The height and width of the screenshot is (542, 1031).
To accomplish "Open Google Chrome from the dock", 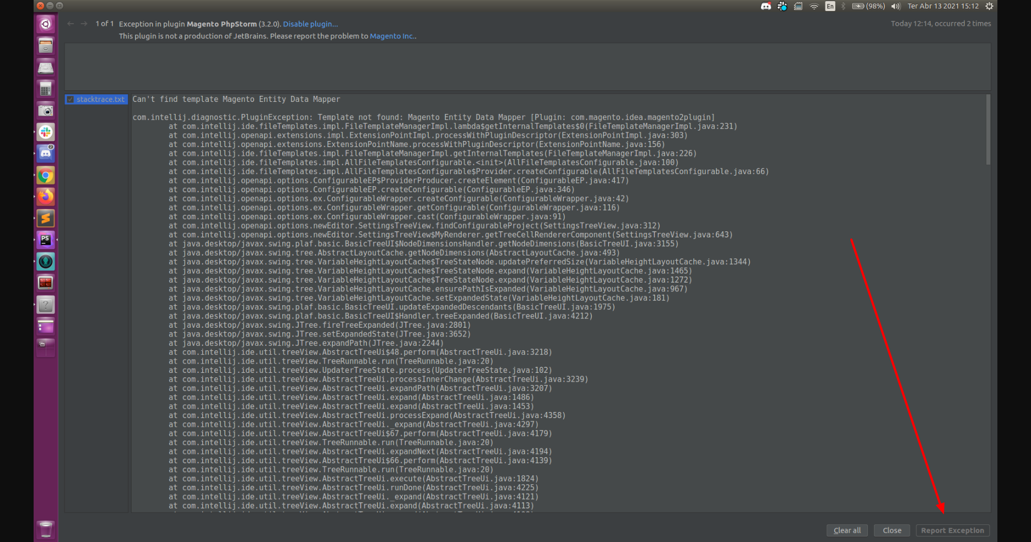I will click(x=46, y=175).
